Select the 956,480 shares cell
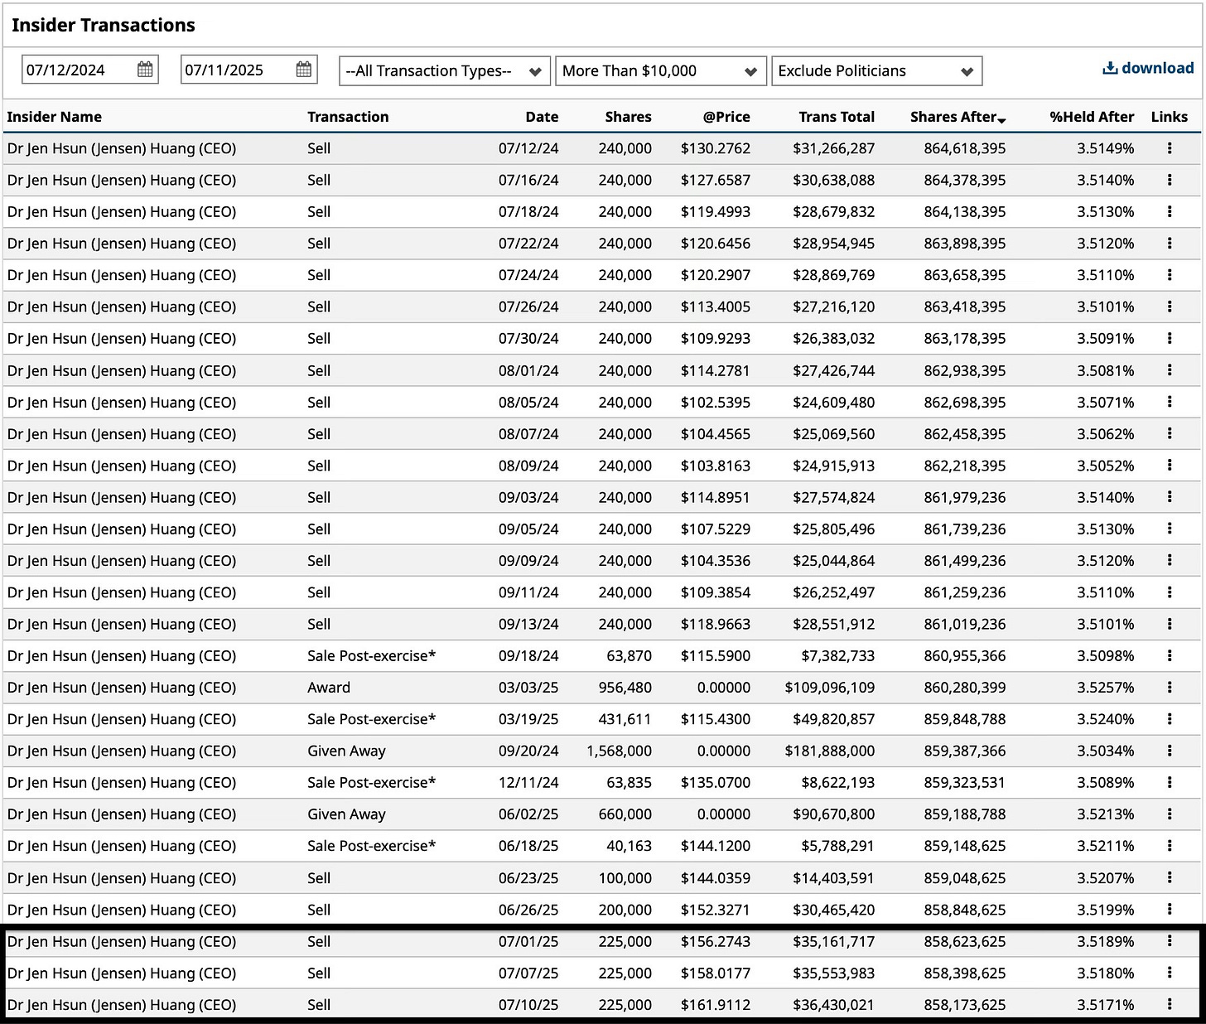The width and height of the screenshot is (1206, 1024). 625,688
